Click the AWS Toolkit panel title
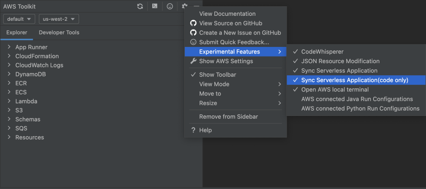Screen dimensions: 426x189 [19, 7]
